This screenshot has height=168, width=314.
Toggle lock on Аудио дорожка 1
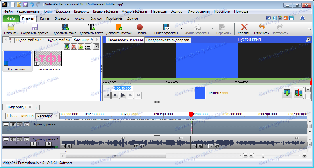(x=27, y=139)
